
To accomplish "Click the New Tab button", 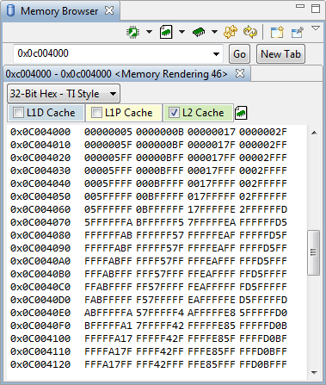I will pyautogui.click(x=280, y=54).
